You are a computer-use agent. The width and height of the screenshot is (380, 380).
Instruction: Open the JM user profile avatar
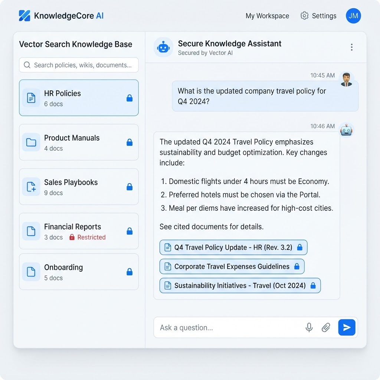click(x=353, y=16)
